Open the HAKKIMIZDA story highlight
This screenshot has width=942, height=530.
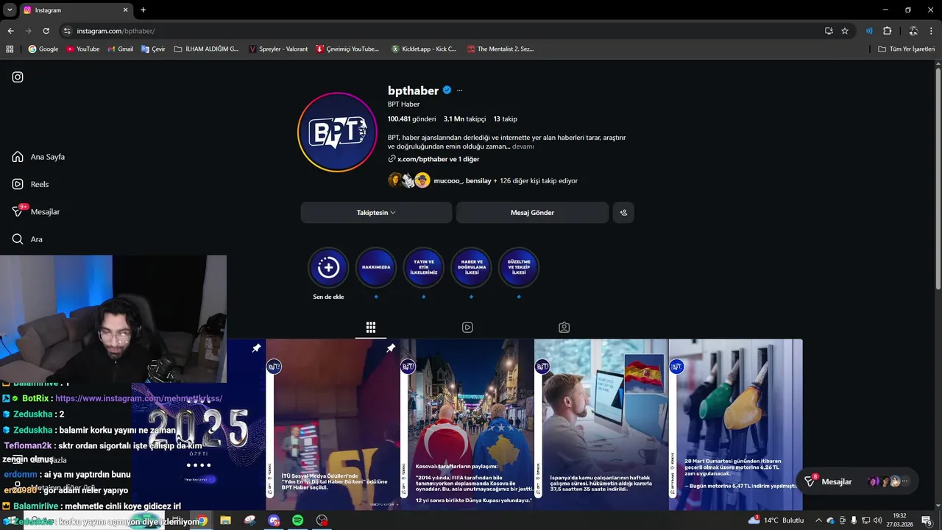376,267
